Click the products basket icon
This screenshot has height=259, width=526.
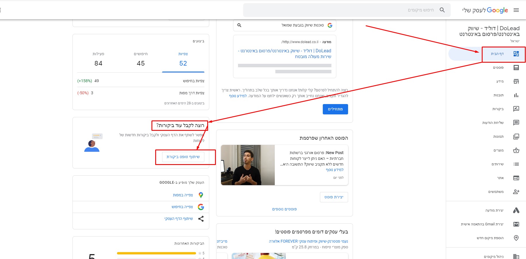coord(516,150)
